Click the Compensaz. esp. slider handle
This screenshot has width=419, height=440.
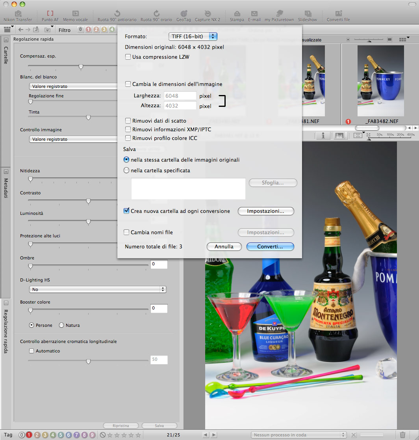point(81,67)
